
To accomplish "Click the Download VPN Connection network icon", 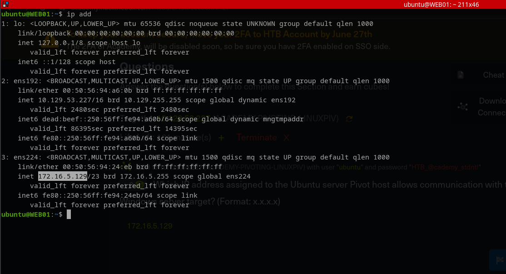I will 462,107.
